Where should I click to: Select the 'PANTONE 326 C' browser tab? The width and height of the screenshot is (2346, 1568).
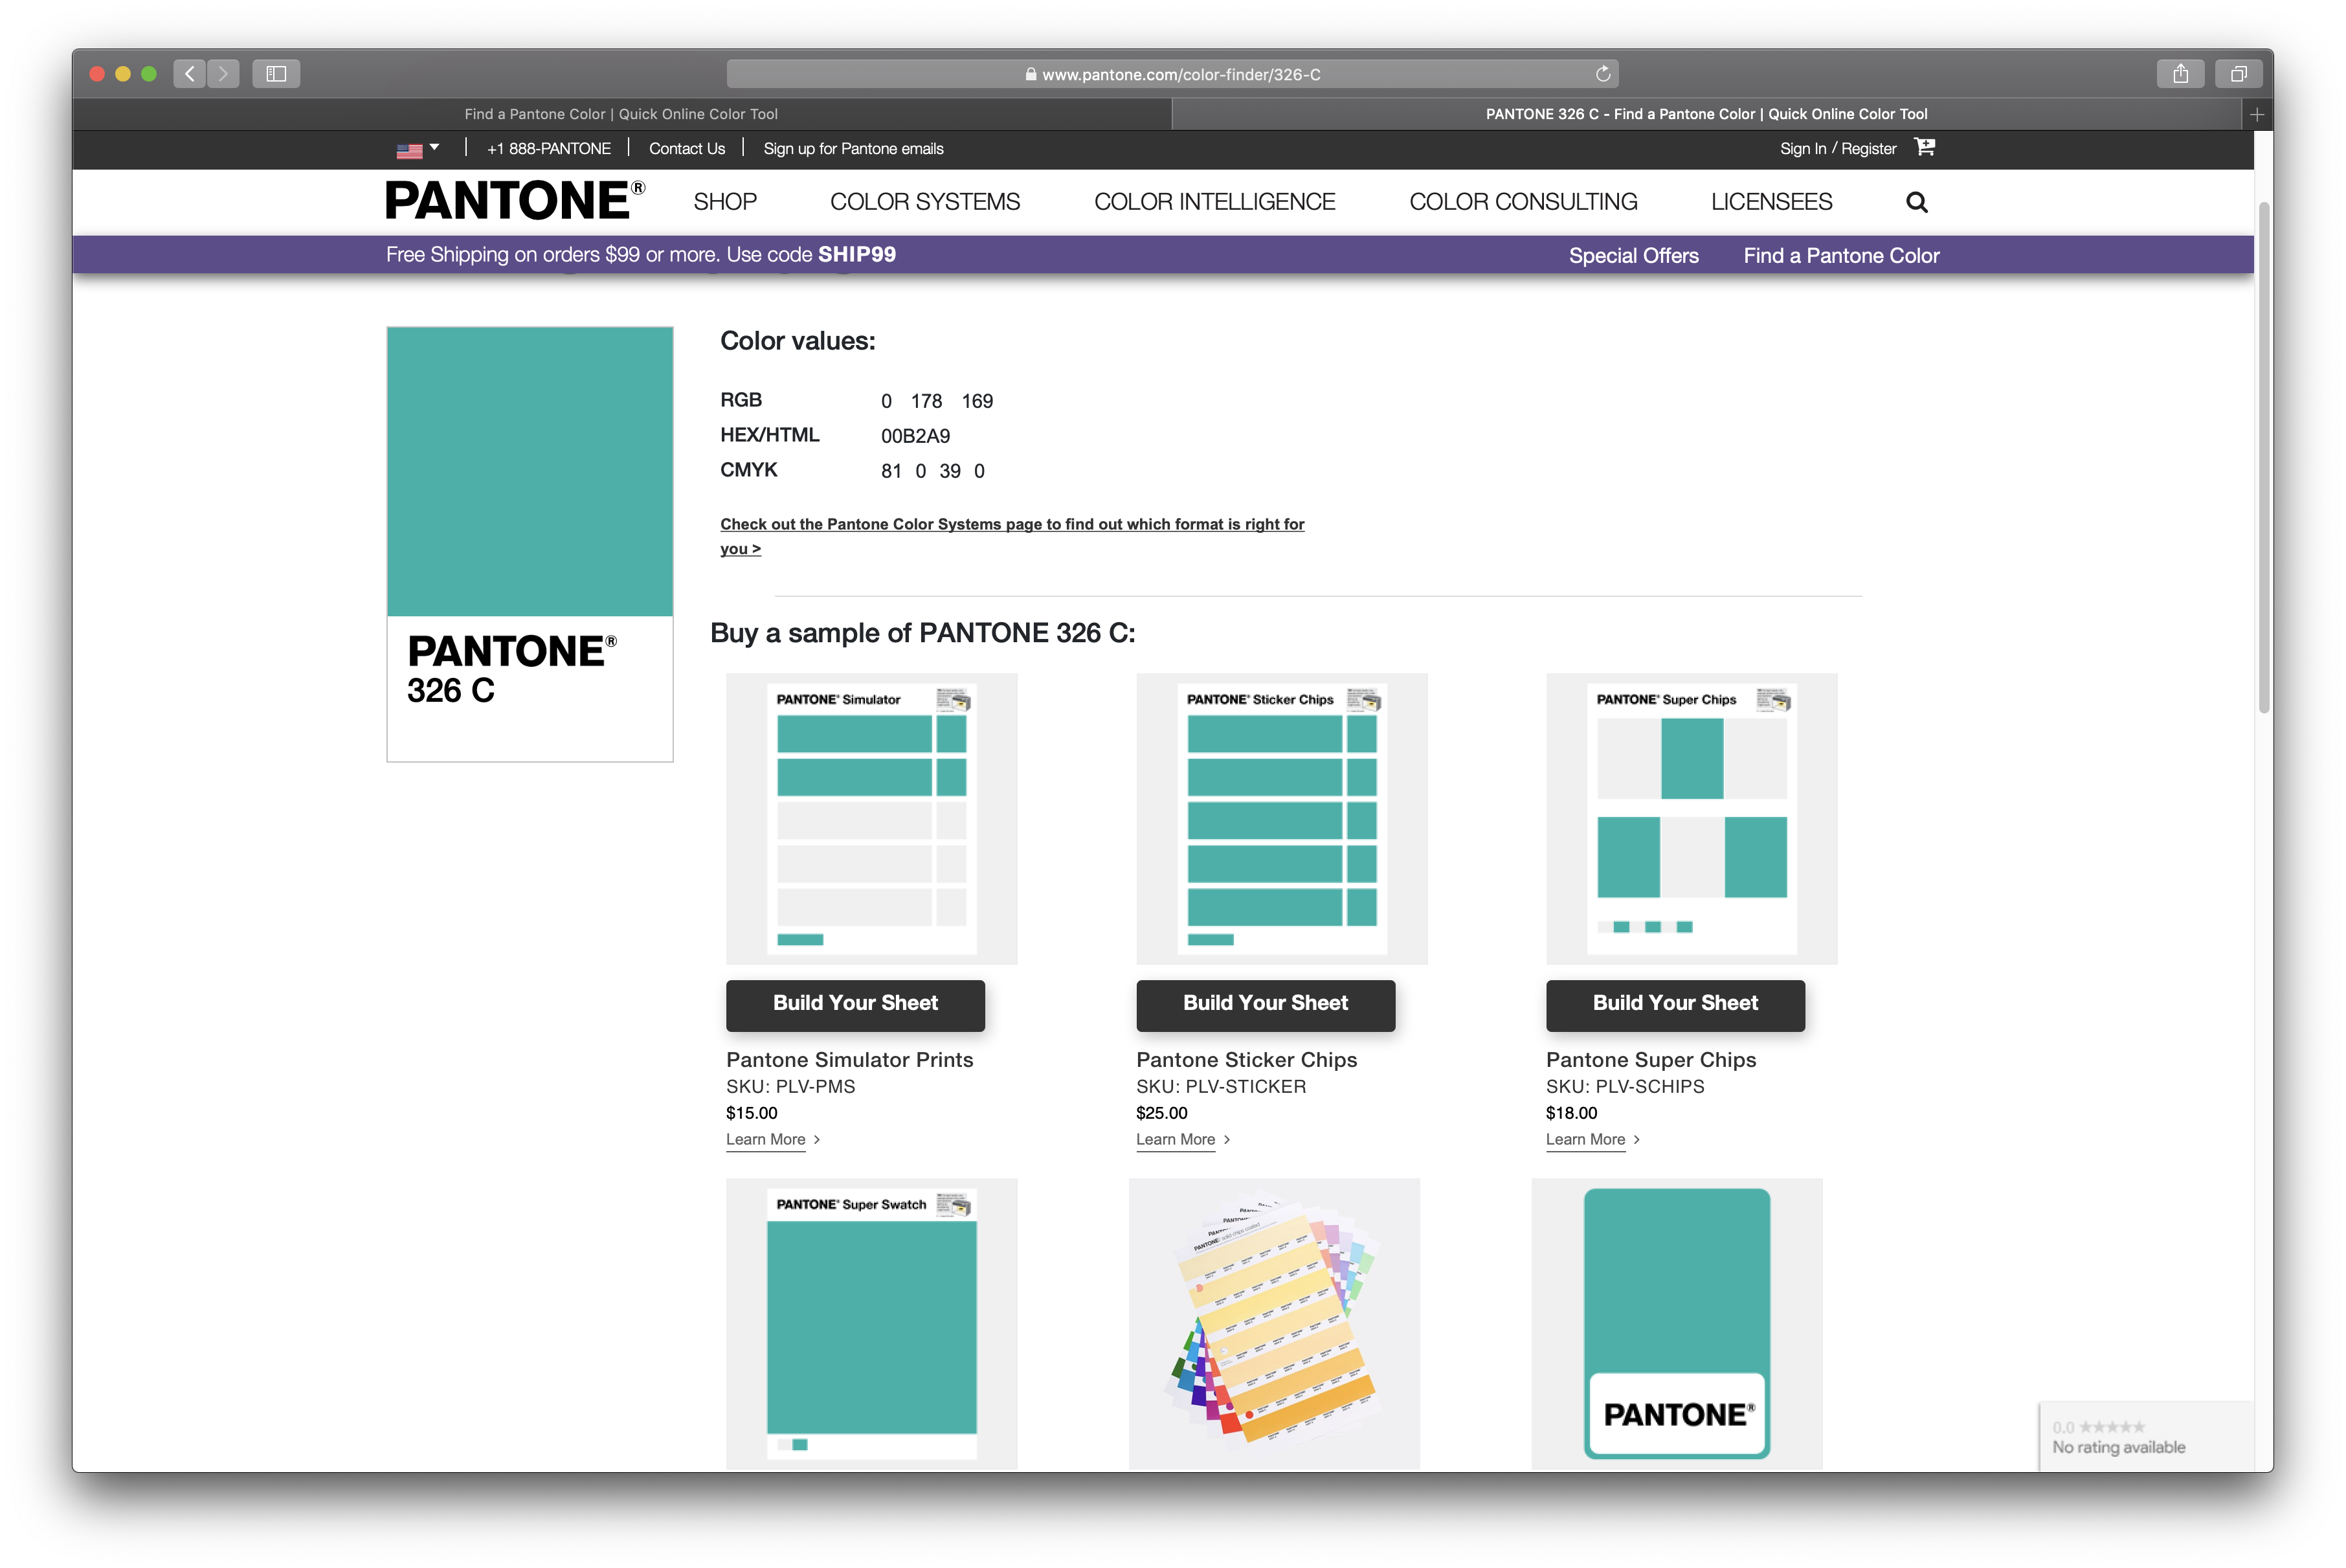tap(1706, 115)
